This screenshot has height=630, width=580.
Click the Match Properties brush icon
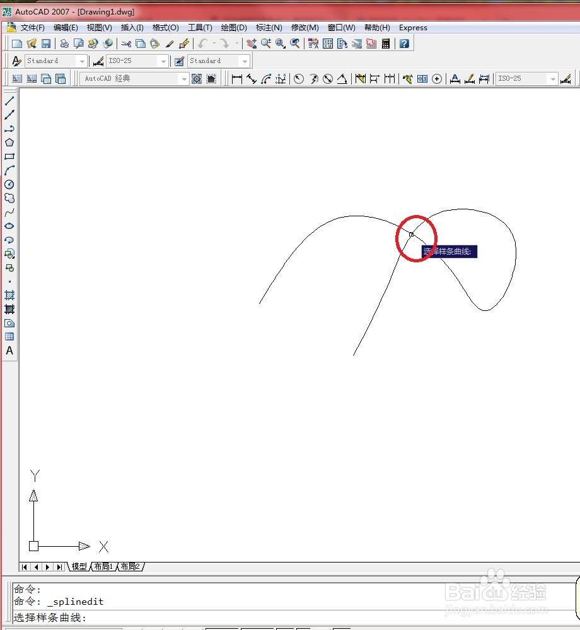pyautogui.click(x=170, y=44)
